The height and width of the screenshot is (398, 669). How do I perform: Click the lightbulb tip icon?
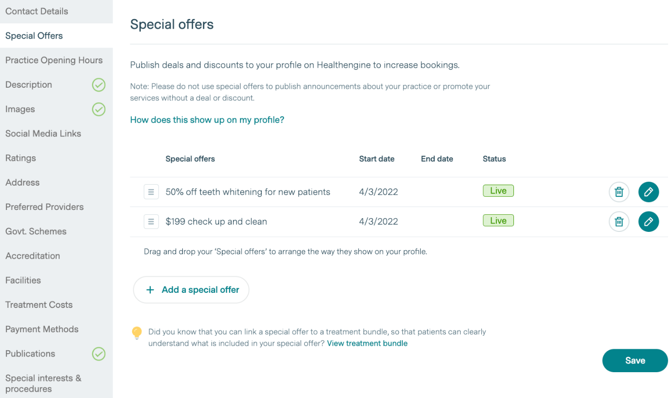coord(137,333)
